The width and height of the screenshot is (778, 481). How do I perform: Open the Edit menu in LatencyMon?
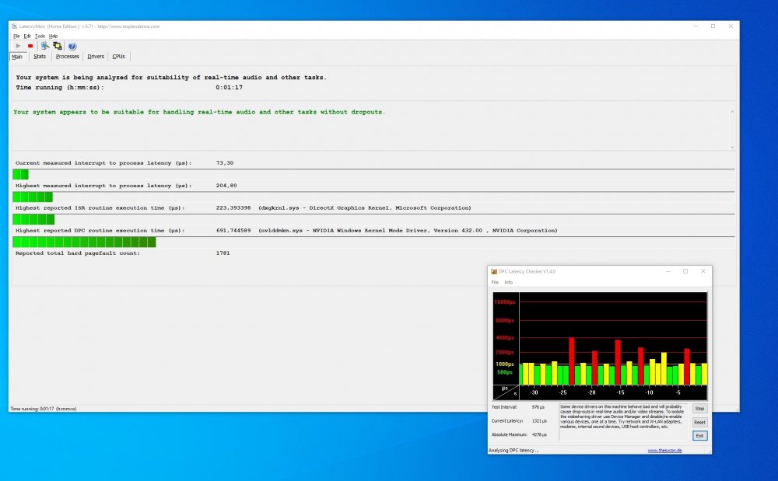click(27, 37)
